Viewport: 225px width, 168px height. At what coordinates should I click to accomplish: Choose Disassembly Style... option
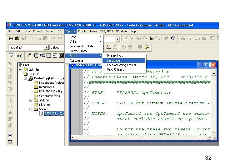pyautogui.click(x=84, y=46)
